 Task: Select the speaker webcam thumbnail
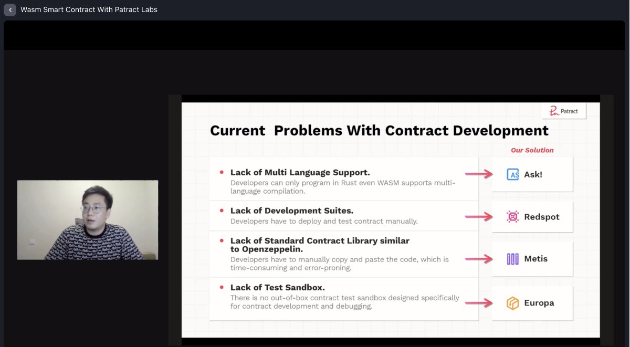(88, 220)
